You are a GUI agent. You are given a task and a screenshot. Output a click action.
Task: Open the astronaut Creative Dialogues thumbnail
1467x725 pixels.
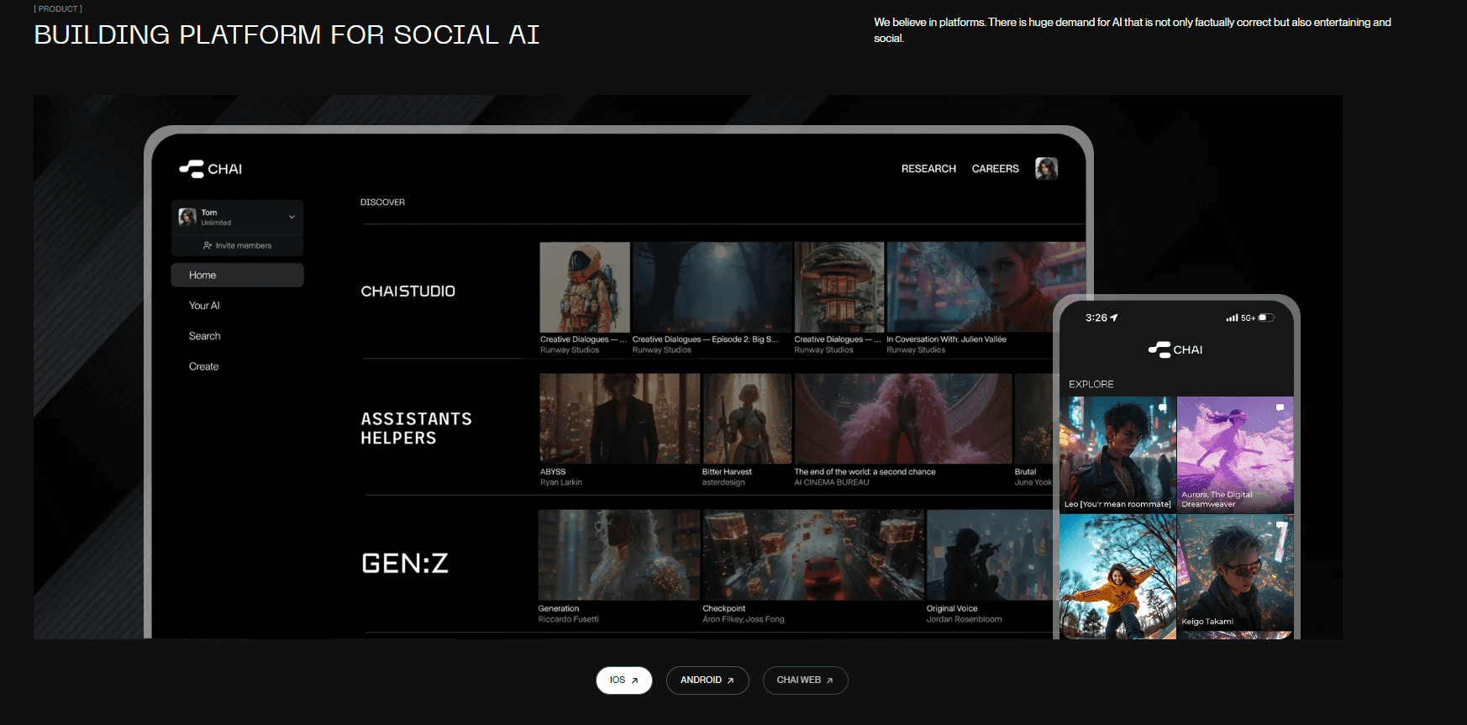point(585,287)
